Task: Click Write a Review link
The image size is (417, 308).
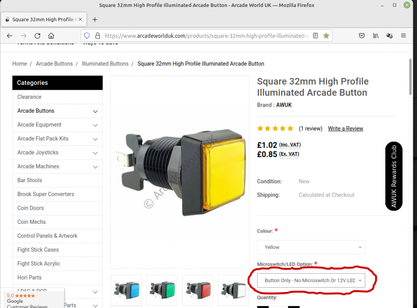Action: coord(345,129)
